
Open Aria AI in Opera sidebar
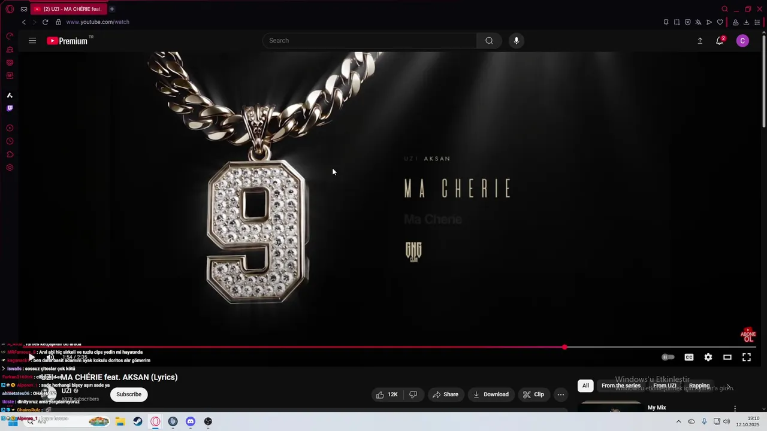[10, 95]
